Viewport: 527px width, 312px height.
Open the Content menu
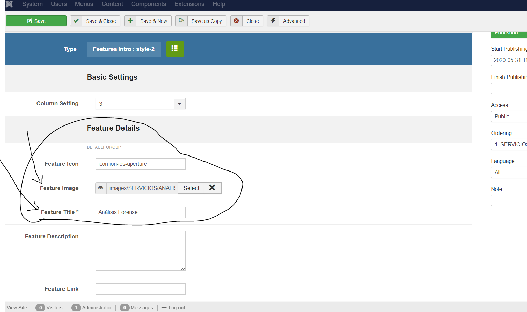point(112,4)
